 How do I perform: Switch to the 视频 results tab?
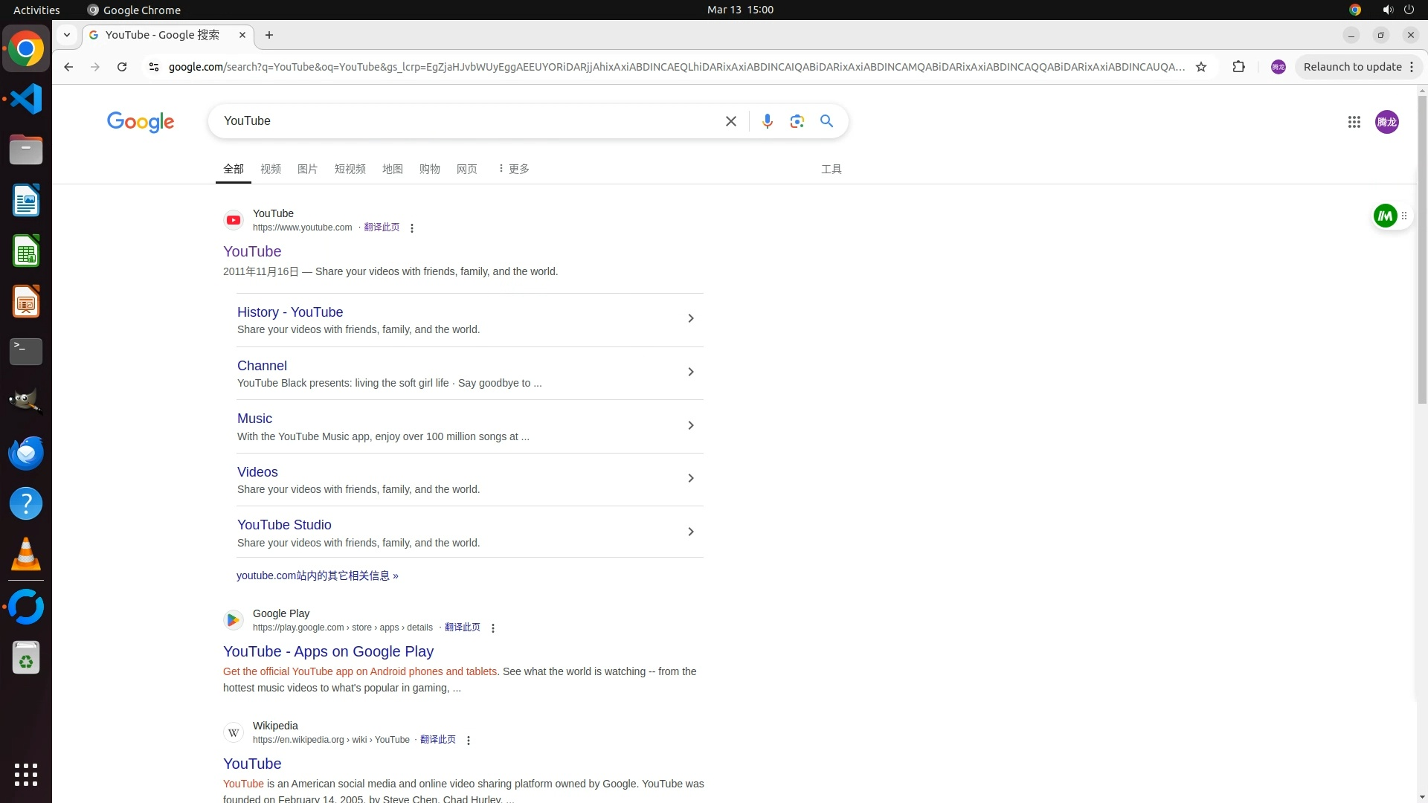(271, 169)
